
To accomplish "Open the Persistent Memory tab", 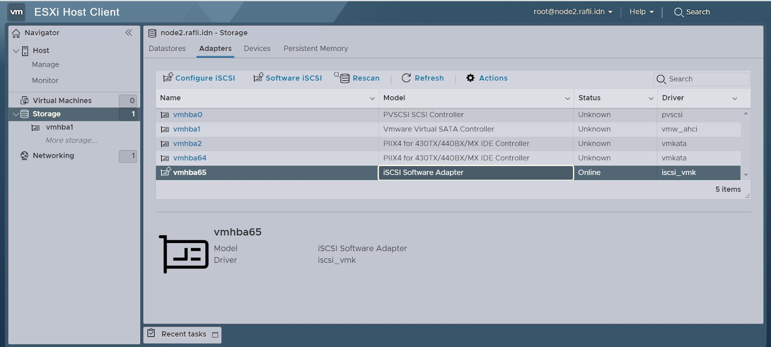I will (316, 49).
